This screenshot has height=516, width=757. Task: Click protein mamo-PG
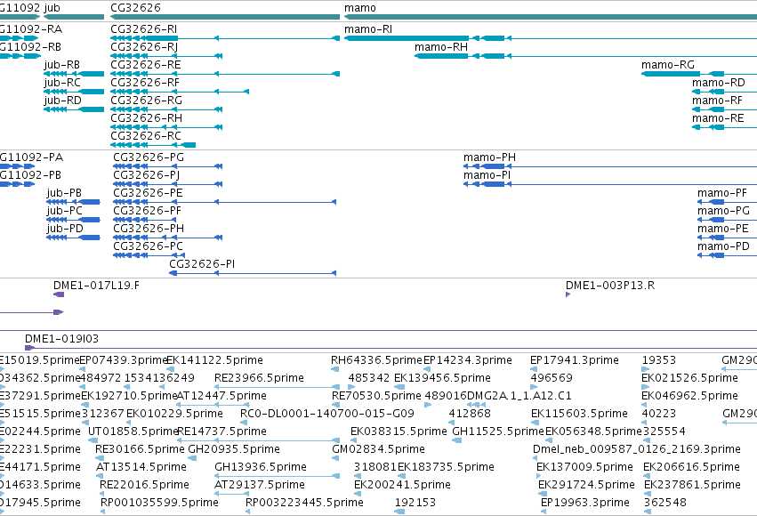tap(724, 211)
